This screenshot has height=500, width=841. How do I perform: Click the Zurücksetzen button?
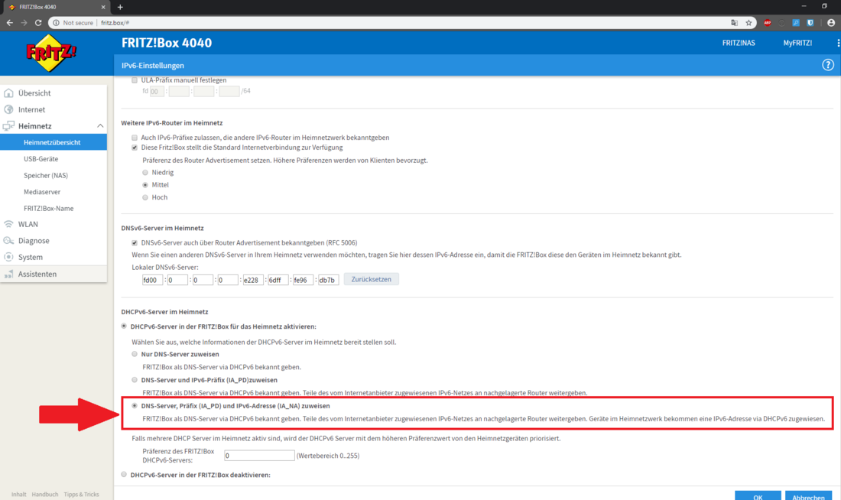point(371,279)
